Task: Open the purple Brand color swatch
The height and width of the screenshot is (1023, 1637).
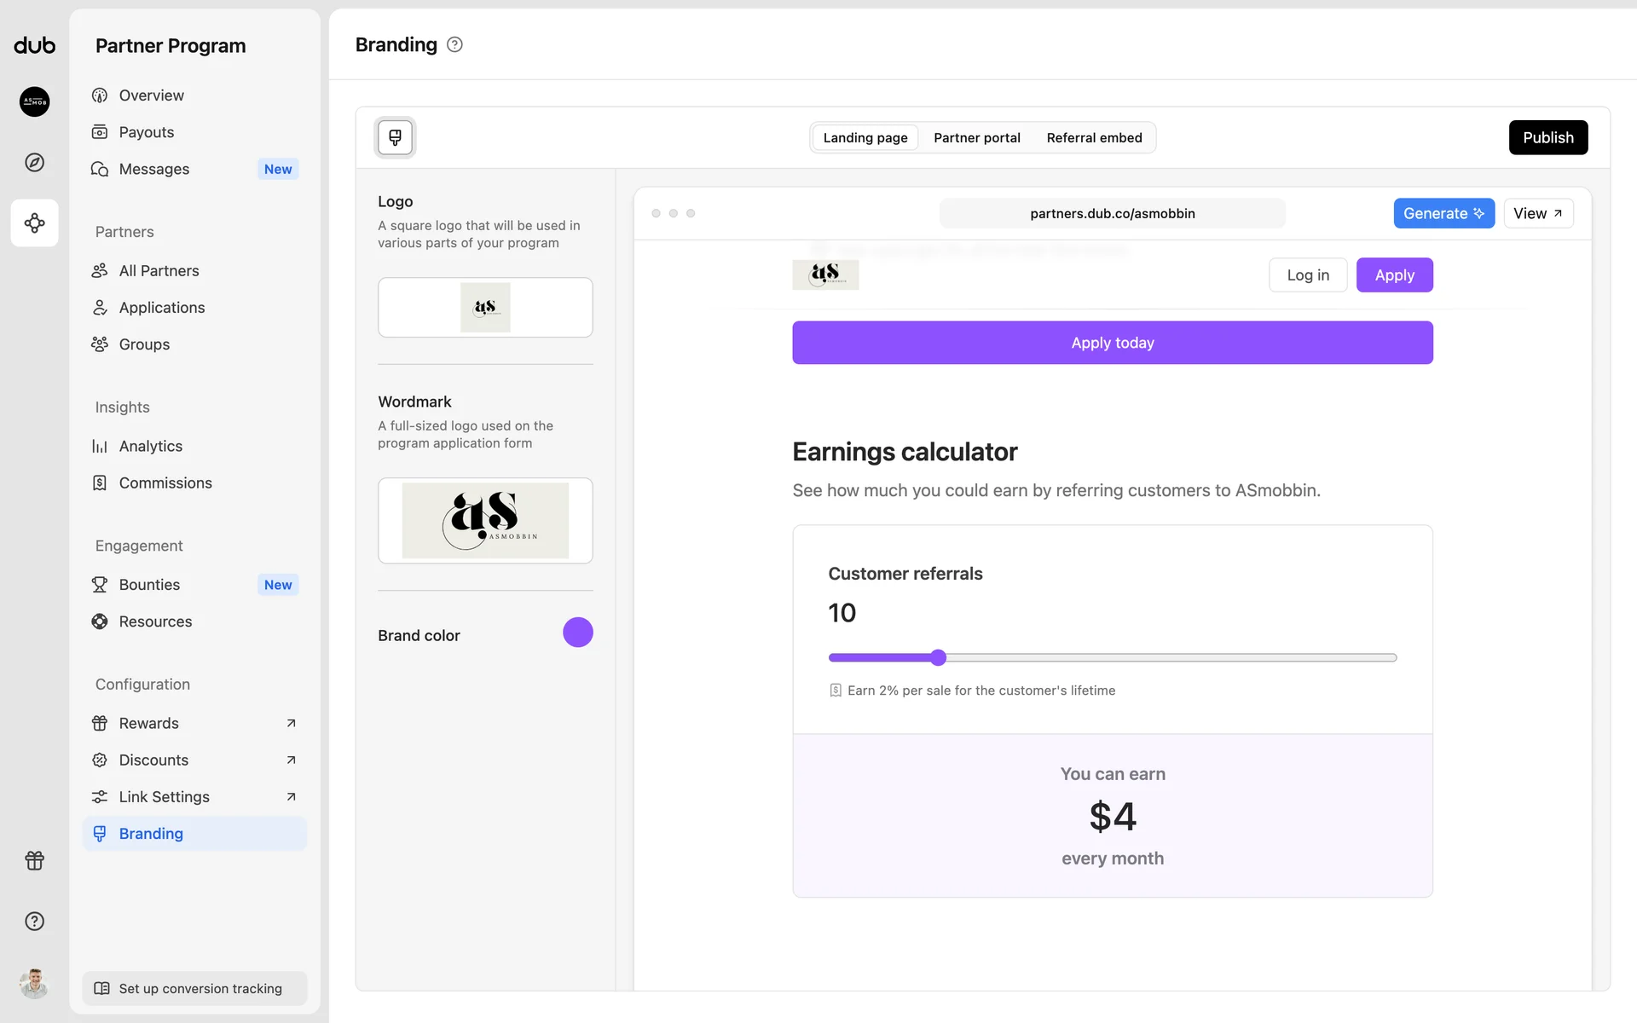Action: click(577, 633)
